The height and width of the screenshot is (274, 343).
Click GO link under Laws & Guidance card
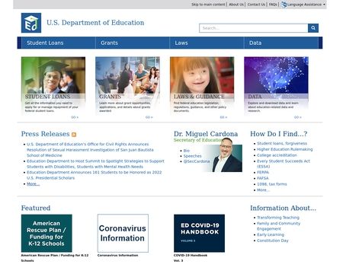point(223,117)
